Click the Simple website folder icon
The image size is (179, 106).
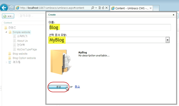pos(10,32)
